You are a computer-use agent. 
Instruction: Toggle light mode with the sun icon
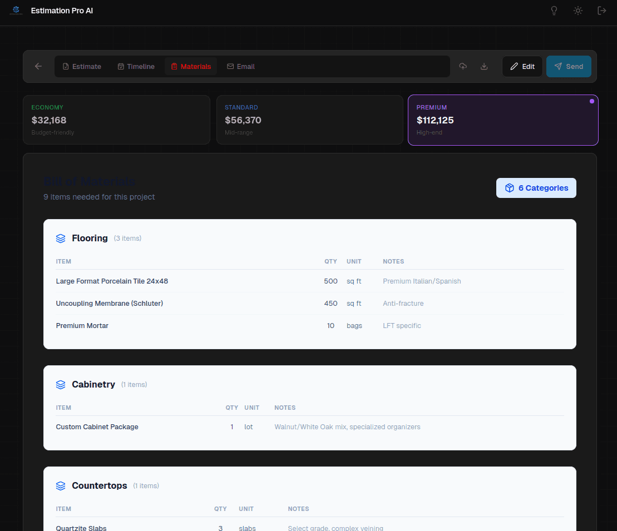tap(577, 11)
